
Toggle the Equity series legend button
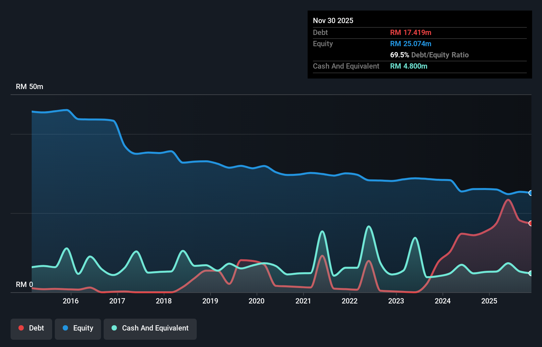click(78, 329)
